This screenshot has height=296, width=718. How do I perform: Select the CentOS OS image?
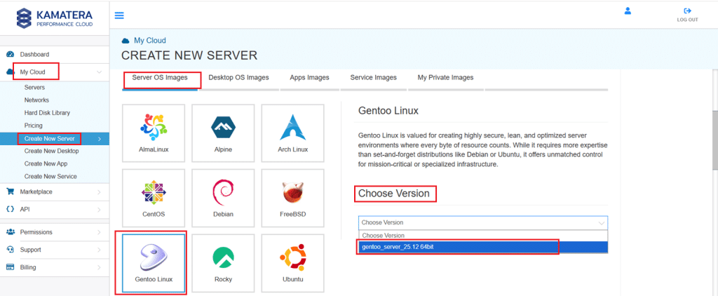coord(154,198)
